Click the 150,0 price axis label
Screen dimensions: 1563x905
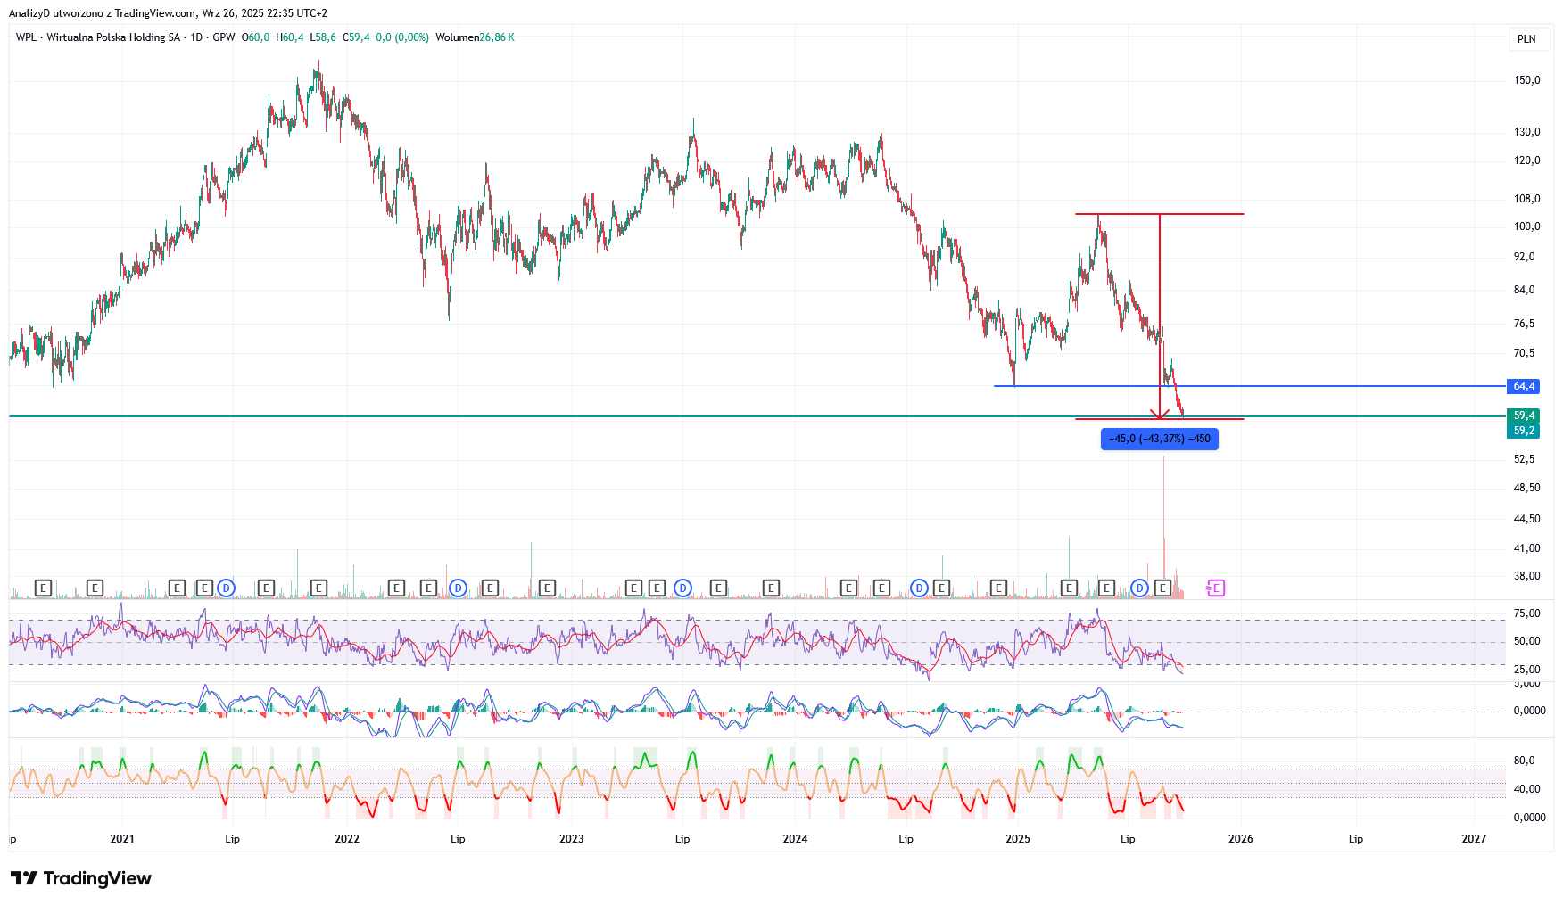pyautogui.click(x=1526, y=80)
